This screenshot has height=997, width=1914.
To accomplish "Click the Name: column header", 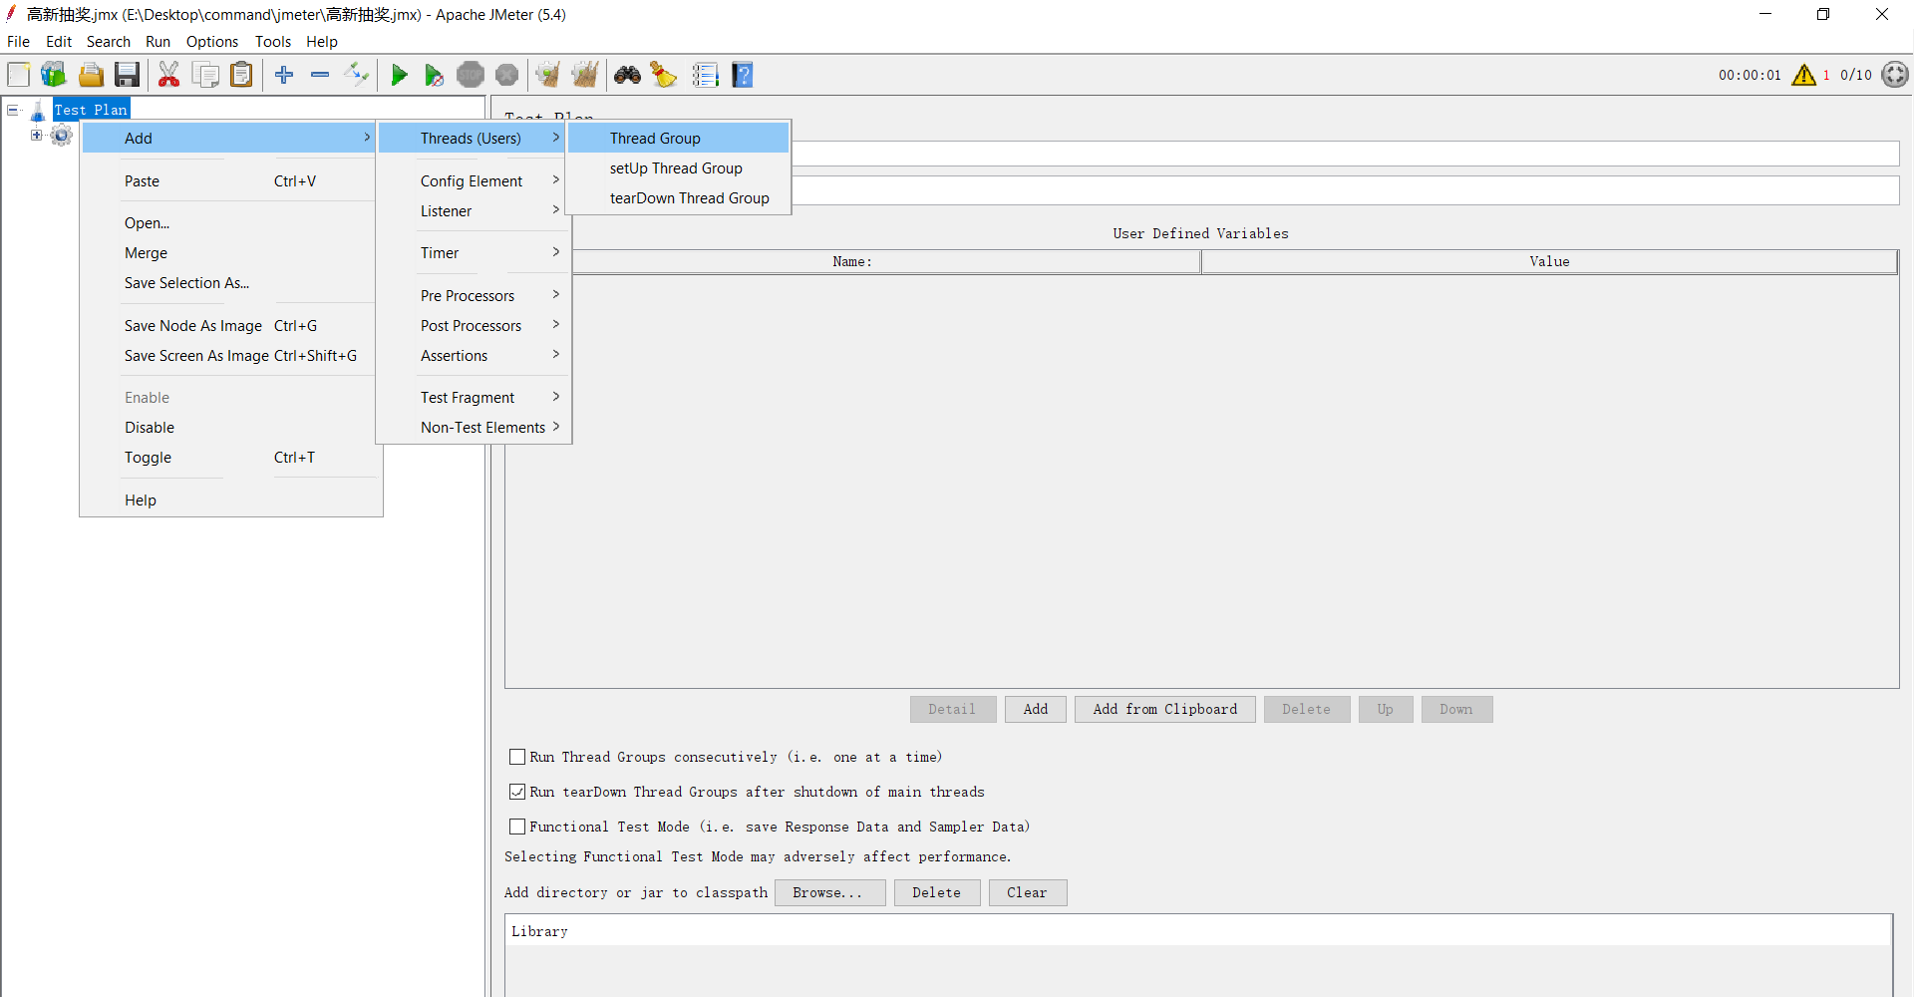I will click(852, 262).
